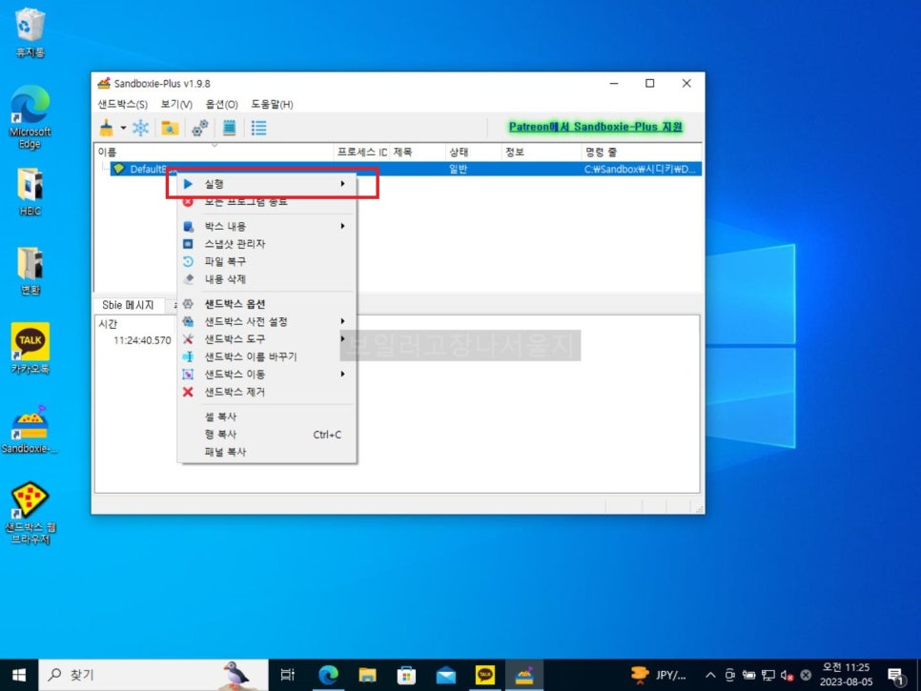Screen dimensions: 921x691
Task: Select 행 복사 Ctrl+C entry
Action: [267, 435]
